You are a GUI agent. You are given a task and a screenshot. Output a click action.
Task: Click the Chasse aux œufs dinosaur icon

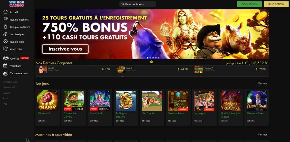tap(5, 73)
